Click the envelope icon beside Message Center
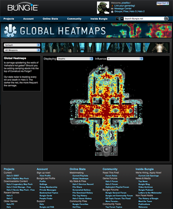 (112, 9)
